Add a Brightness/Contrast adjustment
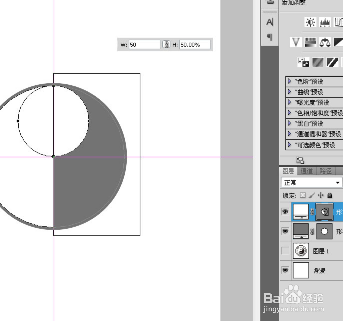The width and height of the screenshot is (343, 321). (x=310, y=22)
